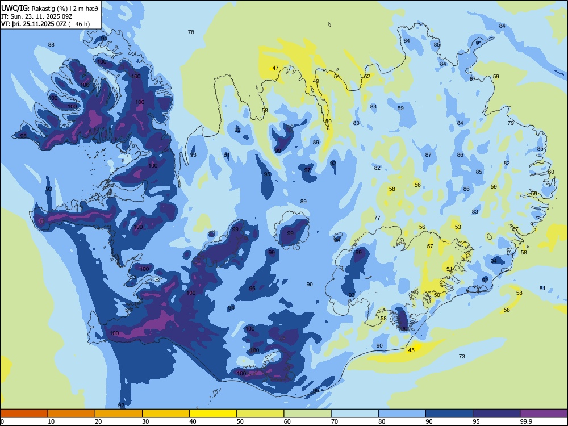Screen dimensions: 568x426
Task: Click the humidity value '98' on the western peninsula
Action: (x=23, y=136)
